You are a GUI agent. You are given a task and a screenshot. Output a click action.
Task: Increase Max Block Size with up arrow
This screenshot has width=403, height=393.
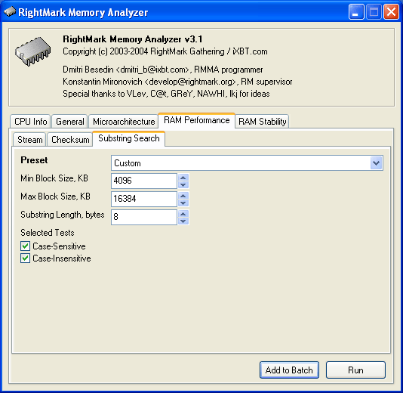pos(183,196)
